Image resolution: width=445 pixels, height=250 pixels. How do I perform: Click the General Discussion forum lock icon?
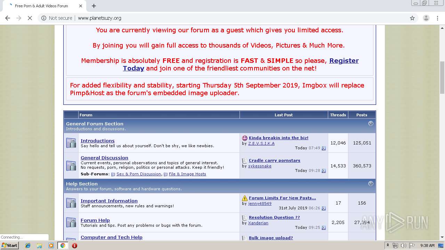71,166
